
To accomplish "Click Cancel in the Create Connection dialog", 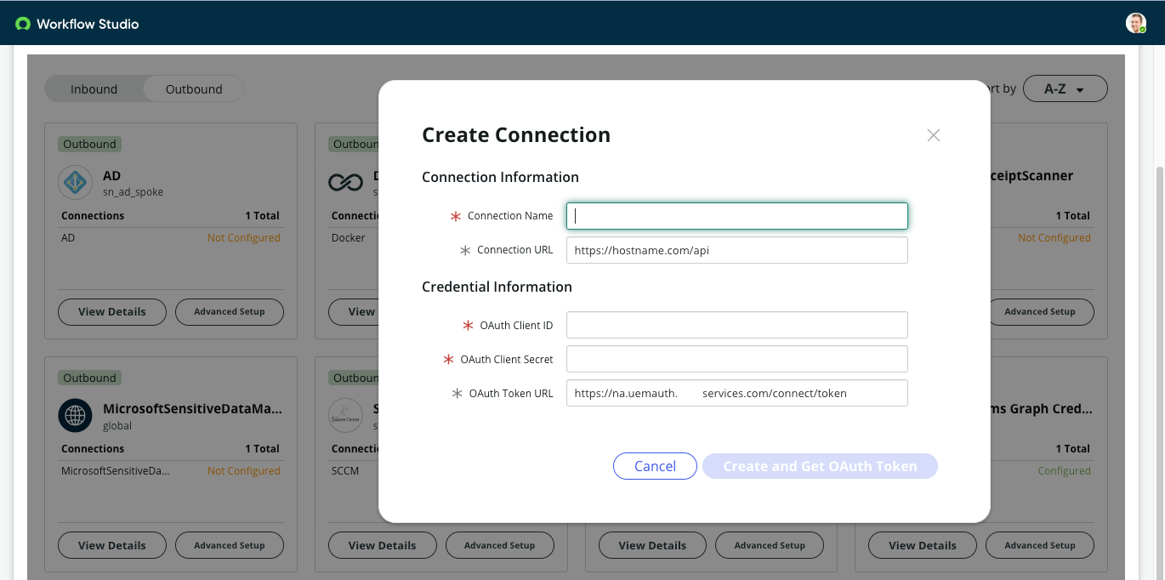I will [x=655, y=466].
